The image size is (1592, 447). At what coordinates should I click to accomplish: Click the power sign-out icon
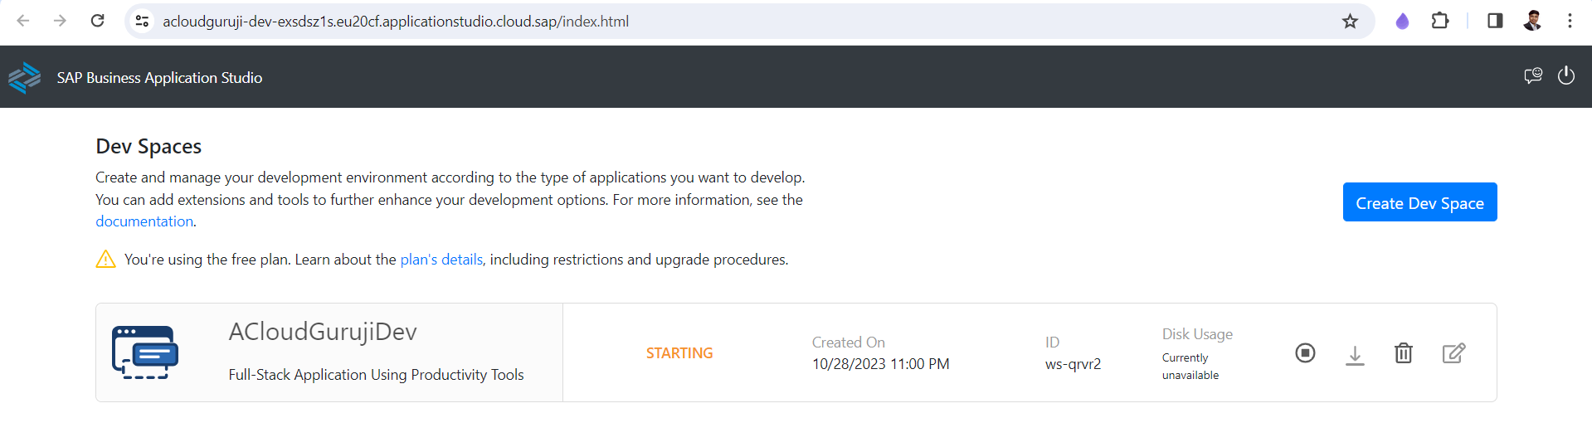click(1566, 76)
